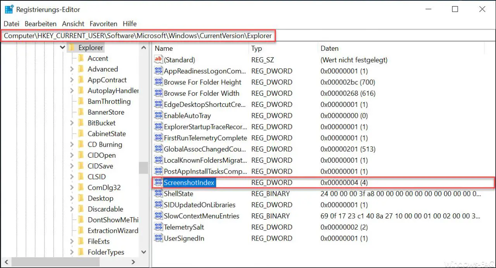Click the SlowContextMenuEntries binary icon
This screenshot has height=268, width=496.
pyautogui.click(x=158, y=216)
